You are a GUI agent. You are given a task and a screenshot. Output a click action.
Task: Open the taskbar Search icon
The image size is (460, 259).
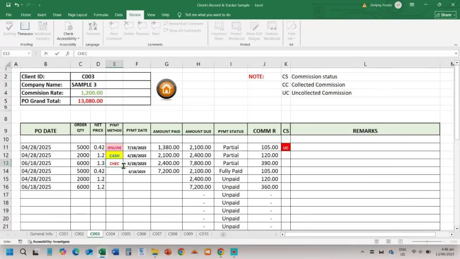pyautogui.click(x=23, y=252)
